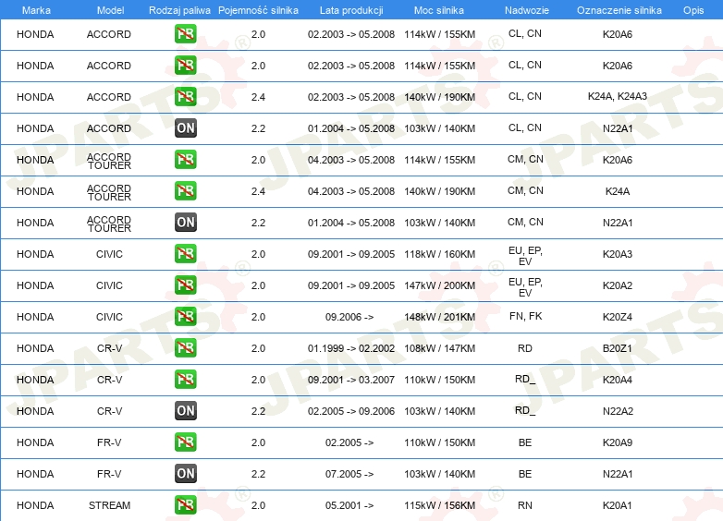Click the petrol icon for Accord Tourer K20A6
Viewport: 723px width, 521px height.
coord(186,160)
